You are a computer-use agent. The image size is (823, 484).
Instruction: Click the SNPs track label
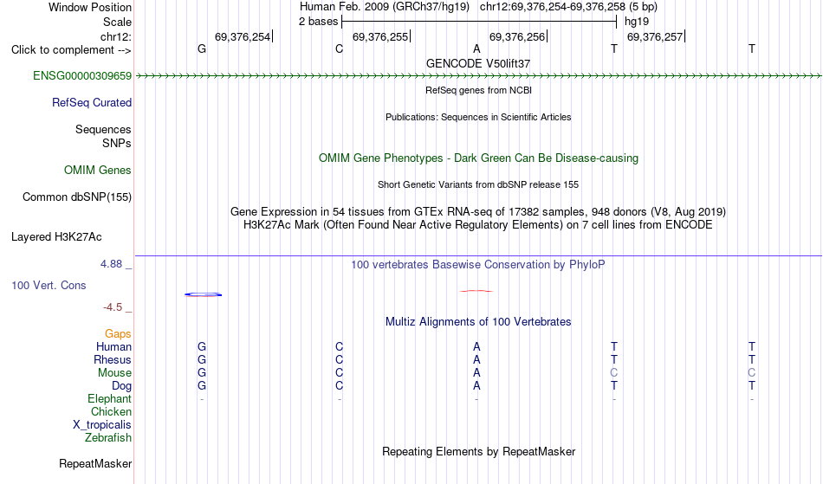tap(117, 143)
